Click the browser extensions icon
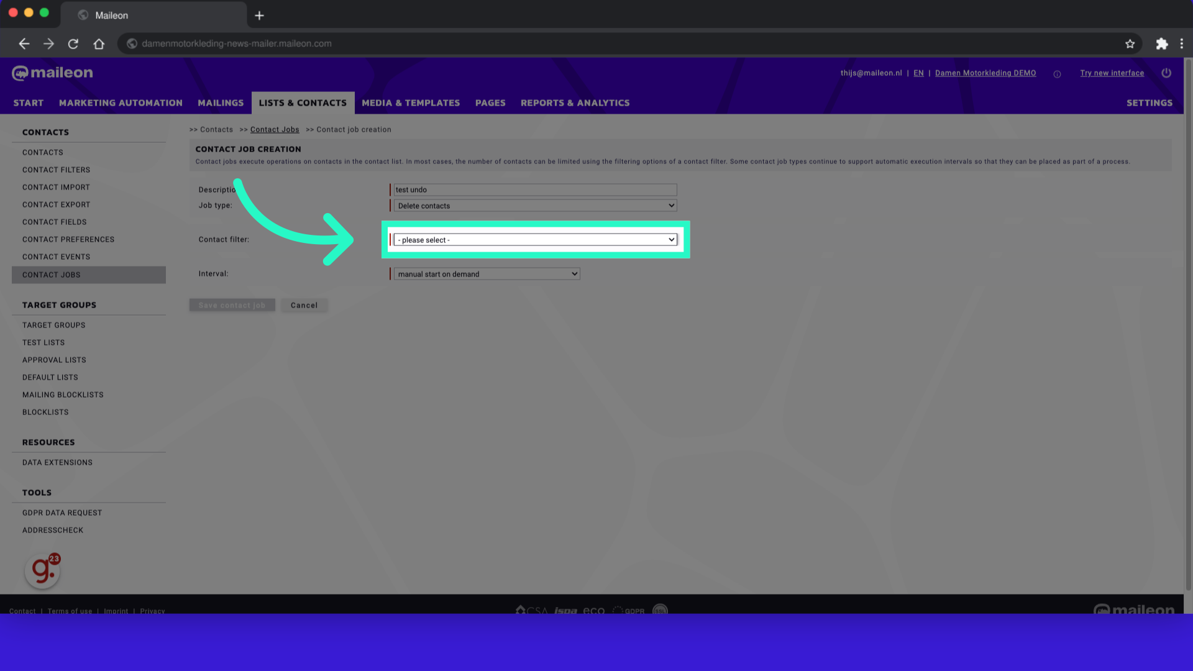 pos(1161,43)
